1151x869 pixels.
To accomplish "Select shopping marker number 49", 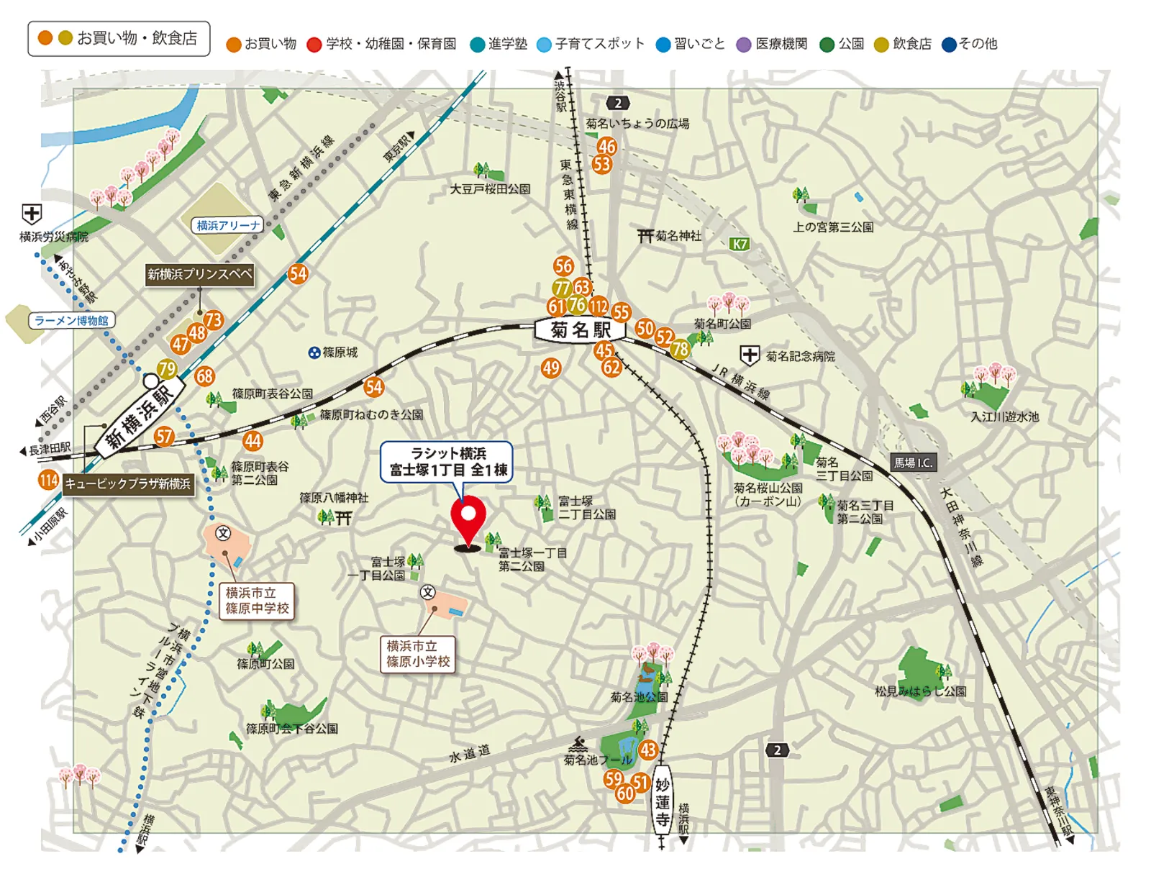I will point(551,368).
